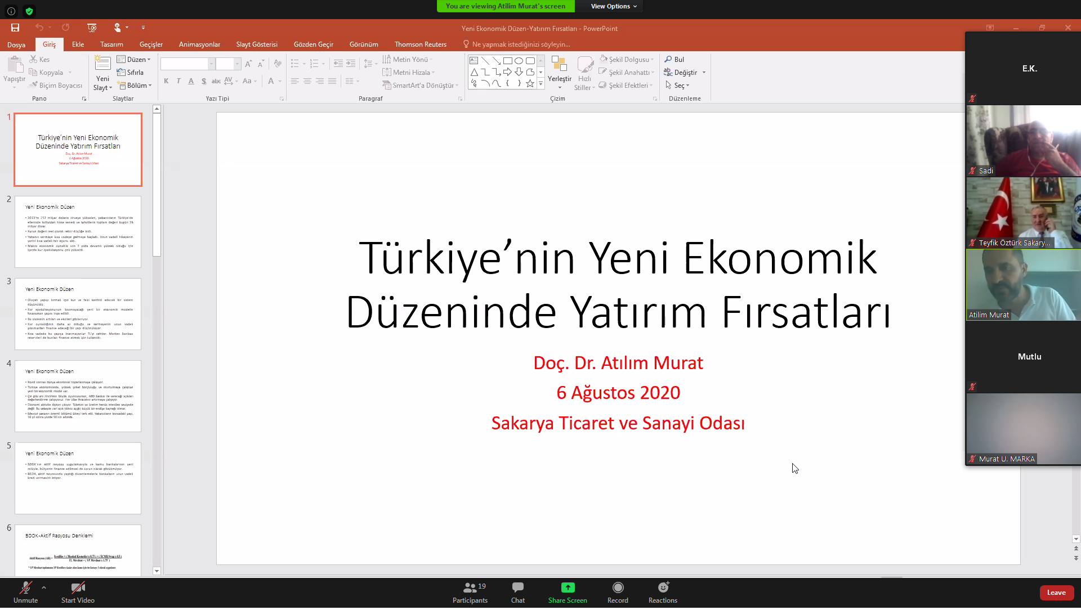This screenshot has height=610, width=1081.
Task: Click the Bul search tool
Action: click(x=674, y=60)
